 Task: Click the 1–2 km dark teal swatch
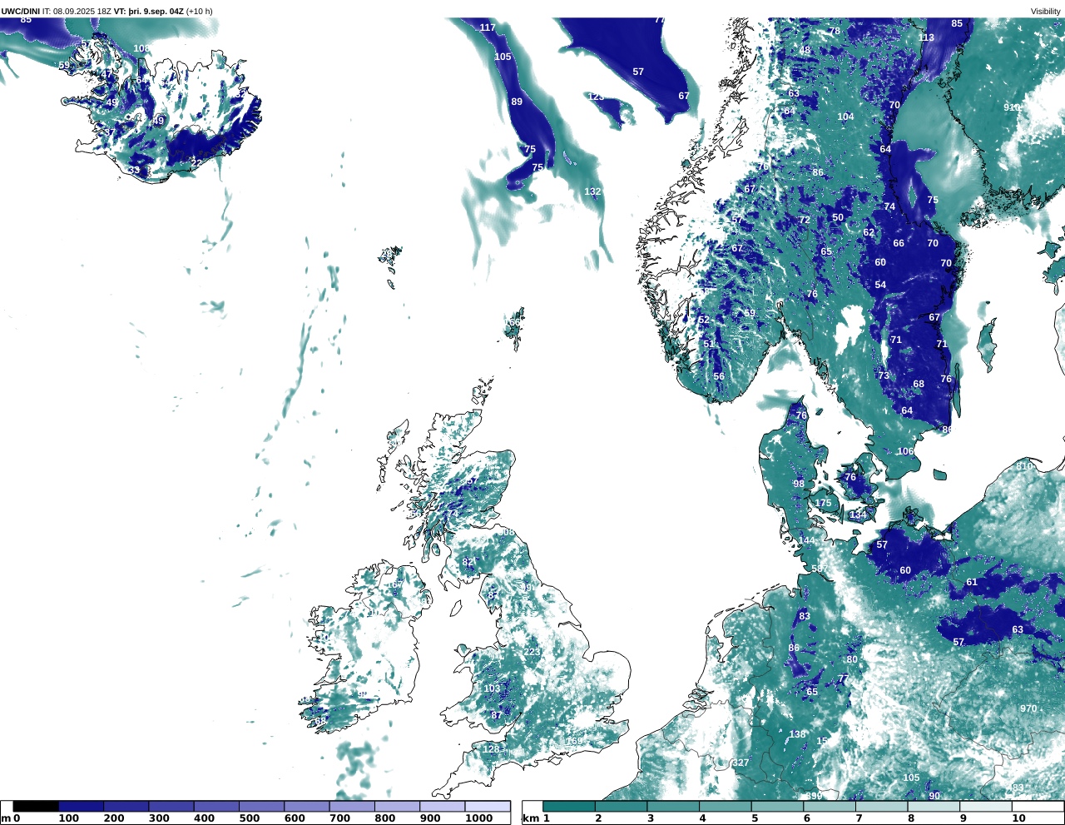point(569,806)
